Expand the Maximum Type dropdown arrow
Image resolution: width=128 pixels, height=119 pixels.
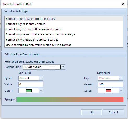(x=121, y=78)
